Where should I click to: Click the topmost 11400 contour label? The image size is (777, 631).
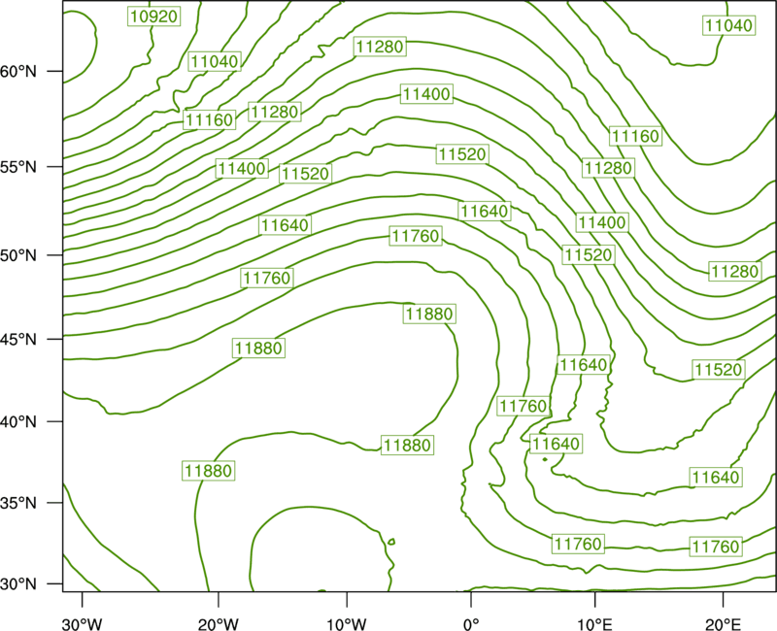pyautogui.click(x=426, y=93)
